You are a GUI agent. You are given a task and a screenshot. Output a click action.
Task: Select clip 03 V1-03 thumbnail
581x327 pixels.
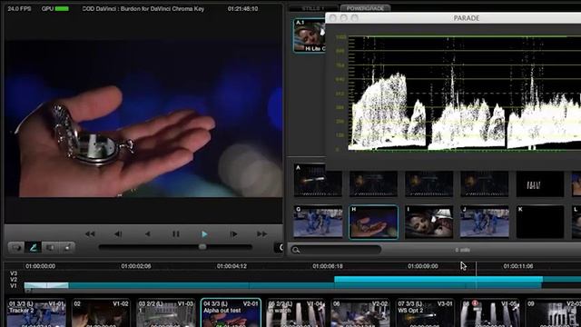coord(165,312)
